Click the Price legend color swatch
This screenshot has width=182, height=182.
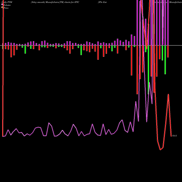pyautogui.click(x=2, y=8)
